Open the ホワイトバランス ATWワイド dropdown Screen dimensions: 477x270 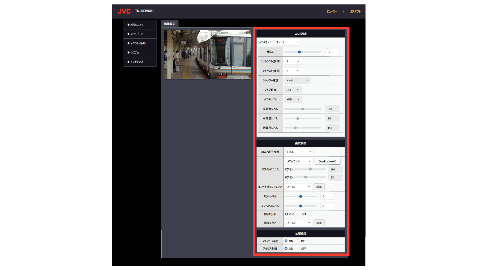coord(299,161)
